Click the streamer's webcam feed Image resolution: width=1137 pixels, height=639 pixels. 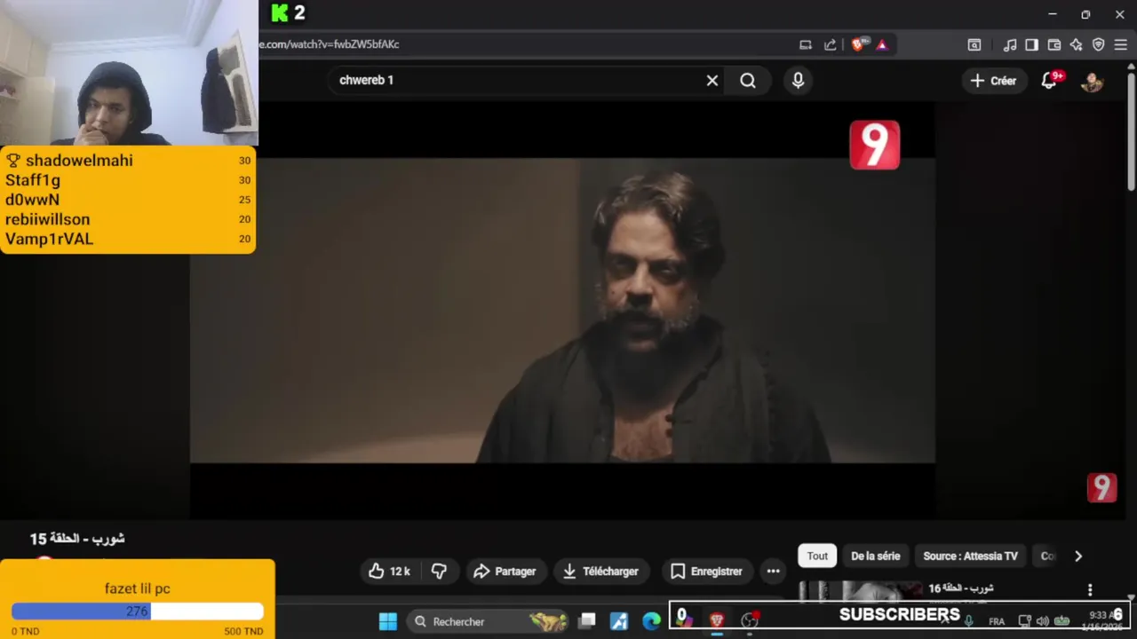[x=129, y=73]
